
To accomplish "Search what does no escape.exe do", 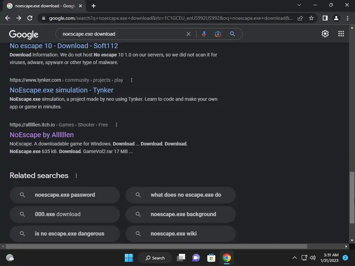I will [181, 195].
